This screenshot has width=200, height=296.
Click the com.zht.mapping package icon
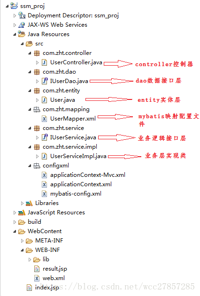tap(37, 109)
